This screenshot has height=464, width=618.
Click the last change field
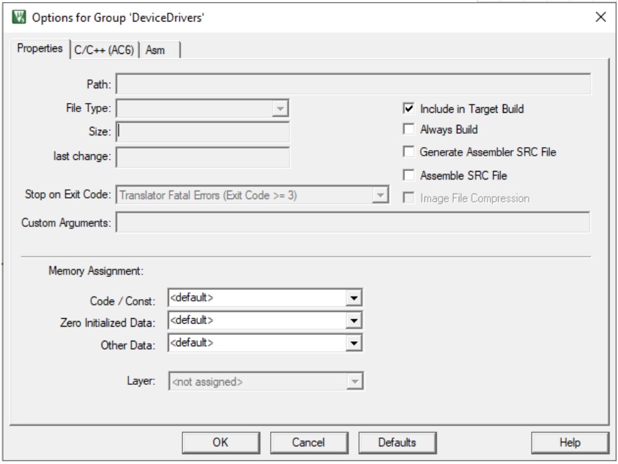[x=203, y=157]
